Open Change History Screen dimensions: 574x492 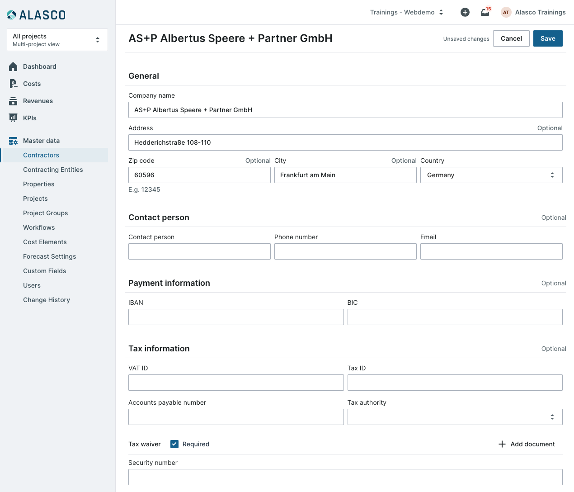pos(47,300)
